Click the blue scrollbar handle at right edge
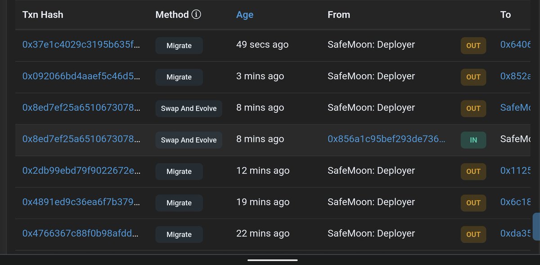 536,227
